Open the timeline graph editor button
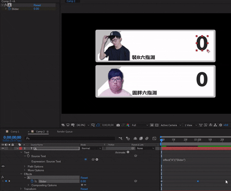This screenshot has height=191, width=231. pos(154,138)
